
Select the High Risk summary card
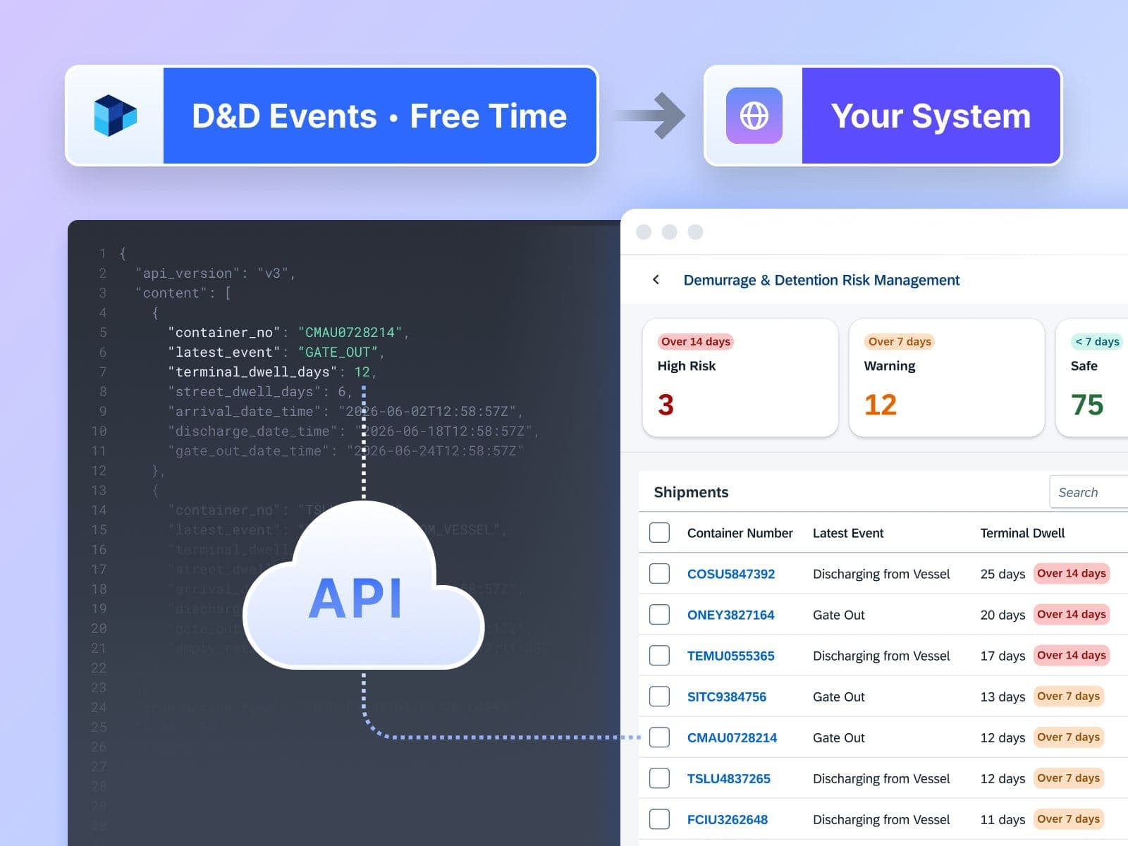tap(740, 377)
